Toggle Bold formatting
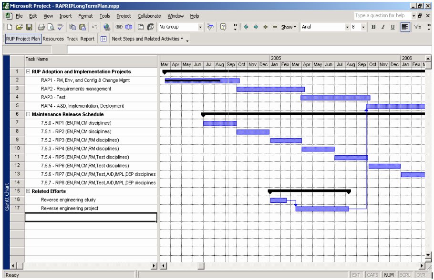Viewport: 434px width, 280px height. pos(373,27)
